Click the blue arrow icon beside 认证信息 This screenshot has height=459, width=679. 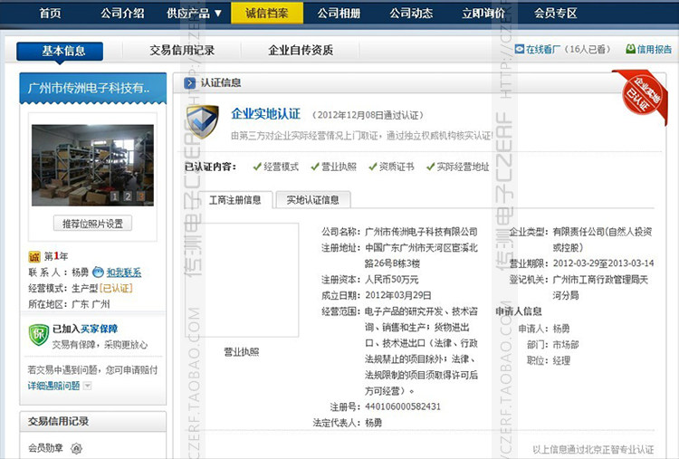click(190, 82)
